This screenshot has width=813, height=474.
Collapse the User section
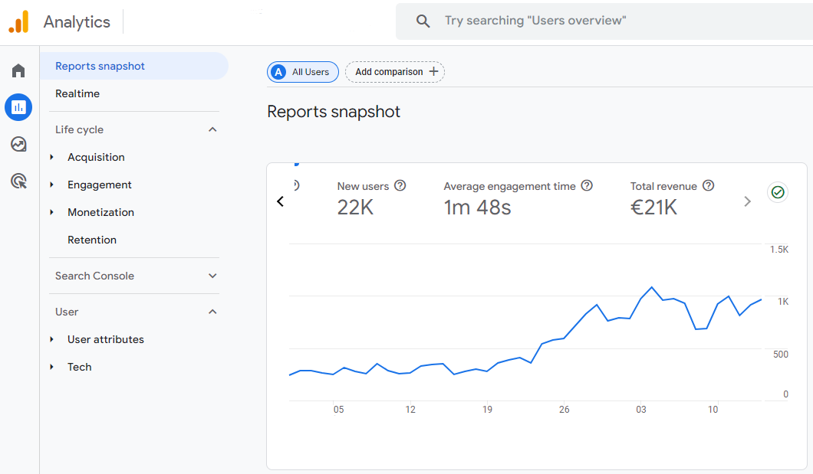[212, 312]
